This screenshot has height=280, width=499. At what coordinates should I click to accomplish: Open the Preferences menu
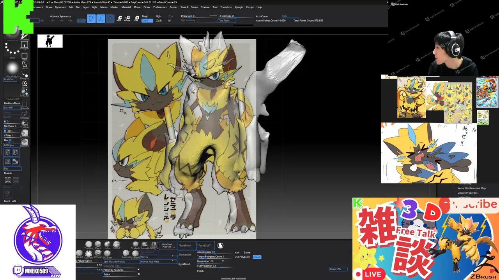160,7
